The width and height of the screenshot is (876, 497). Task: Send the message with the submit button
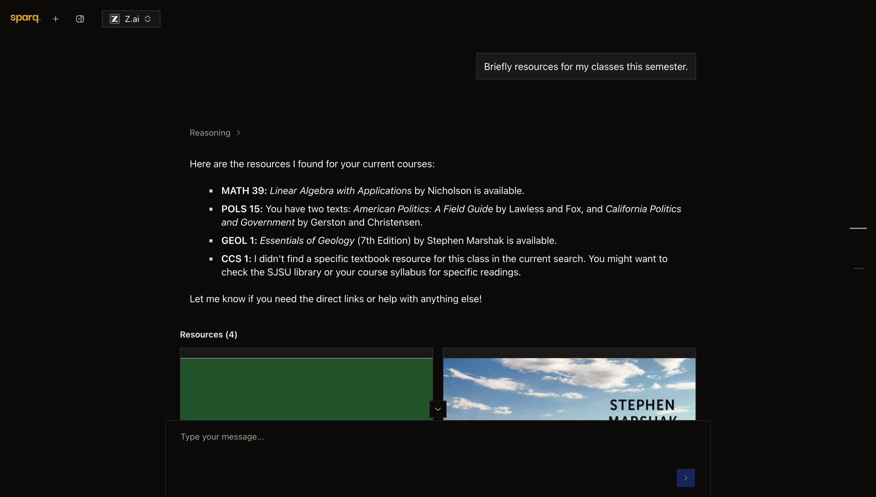click(685, 478)
